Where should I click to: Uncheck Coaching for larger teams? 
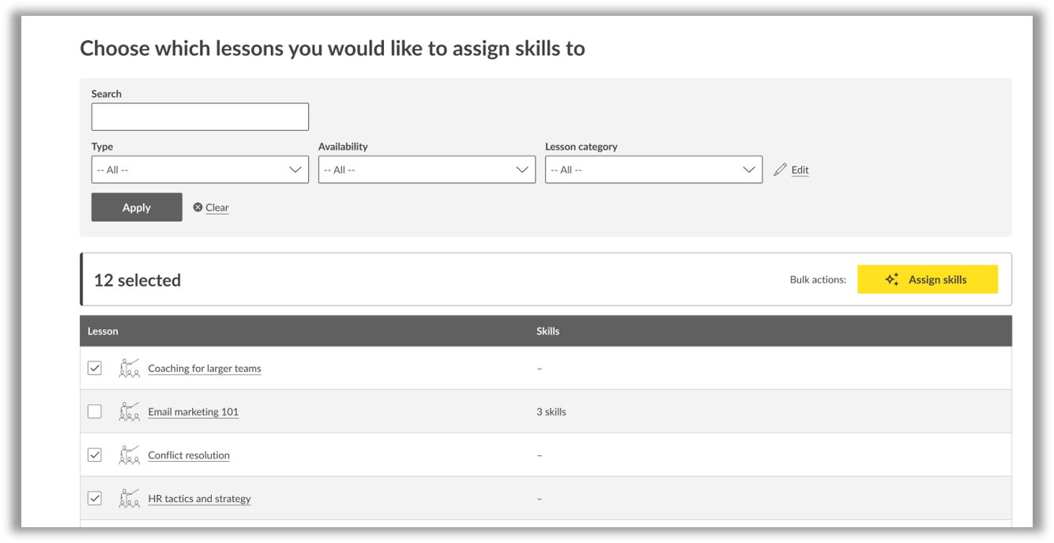[95, 368]
